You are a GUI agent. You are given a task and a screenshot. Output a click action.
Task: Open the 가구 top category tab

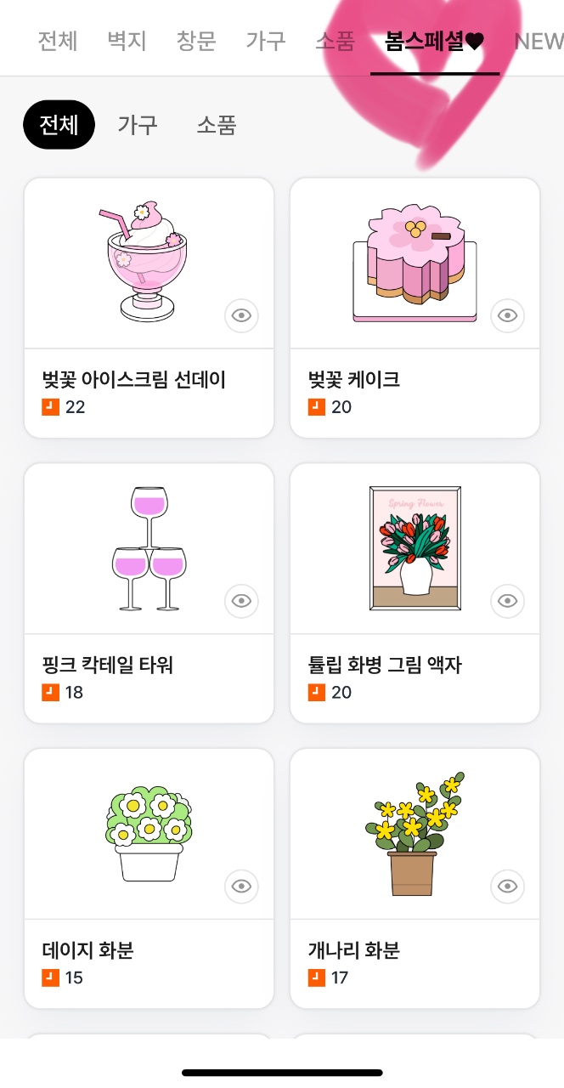click(x=266, y=41)
